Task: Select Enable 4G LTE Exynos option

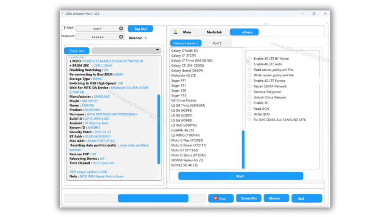Action: [x=250, y=81]
